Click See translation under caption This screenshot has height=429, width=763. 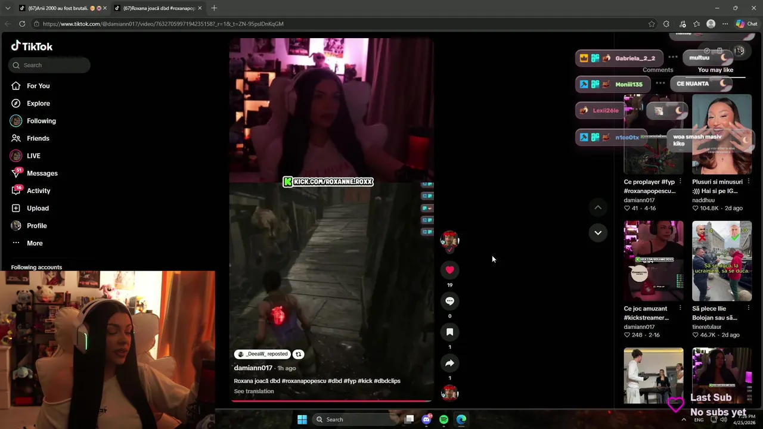coord(254,391)
